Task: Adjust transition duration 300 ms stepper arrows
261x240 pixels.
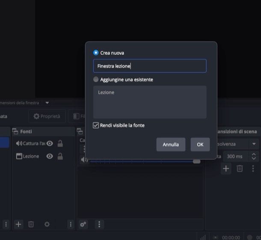Action: coord(254,157)
